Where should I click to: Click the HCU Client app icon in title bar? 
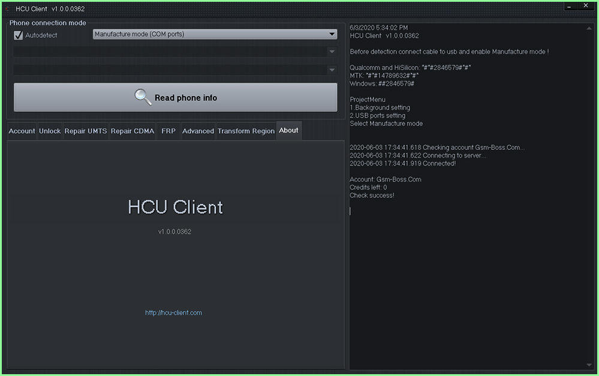point(7,9)
